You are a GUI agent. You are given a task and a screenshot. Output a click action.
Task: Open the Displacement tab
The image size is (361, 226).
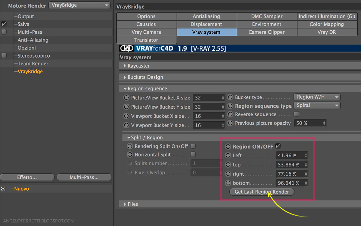[x=206, y=24]
